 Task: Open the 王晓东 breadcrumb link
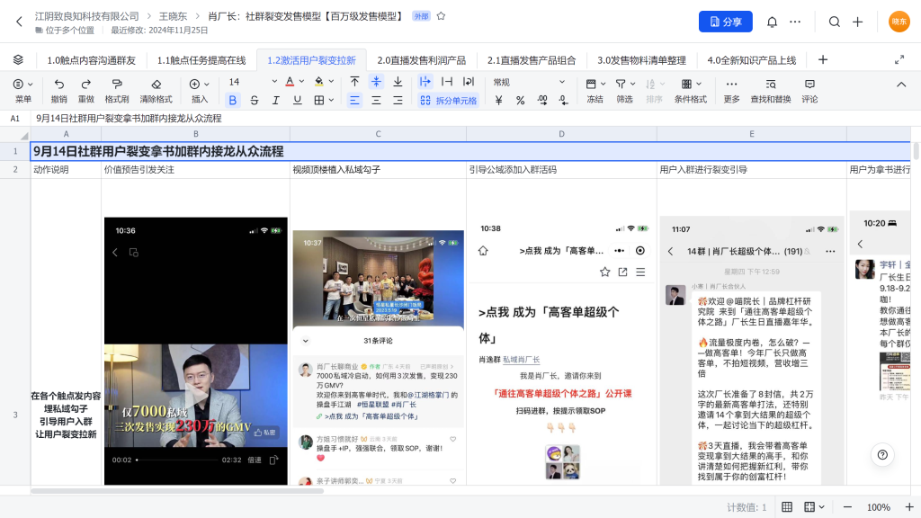tap(173, 16)
